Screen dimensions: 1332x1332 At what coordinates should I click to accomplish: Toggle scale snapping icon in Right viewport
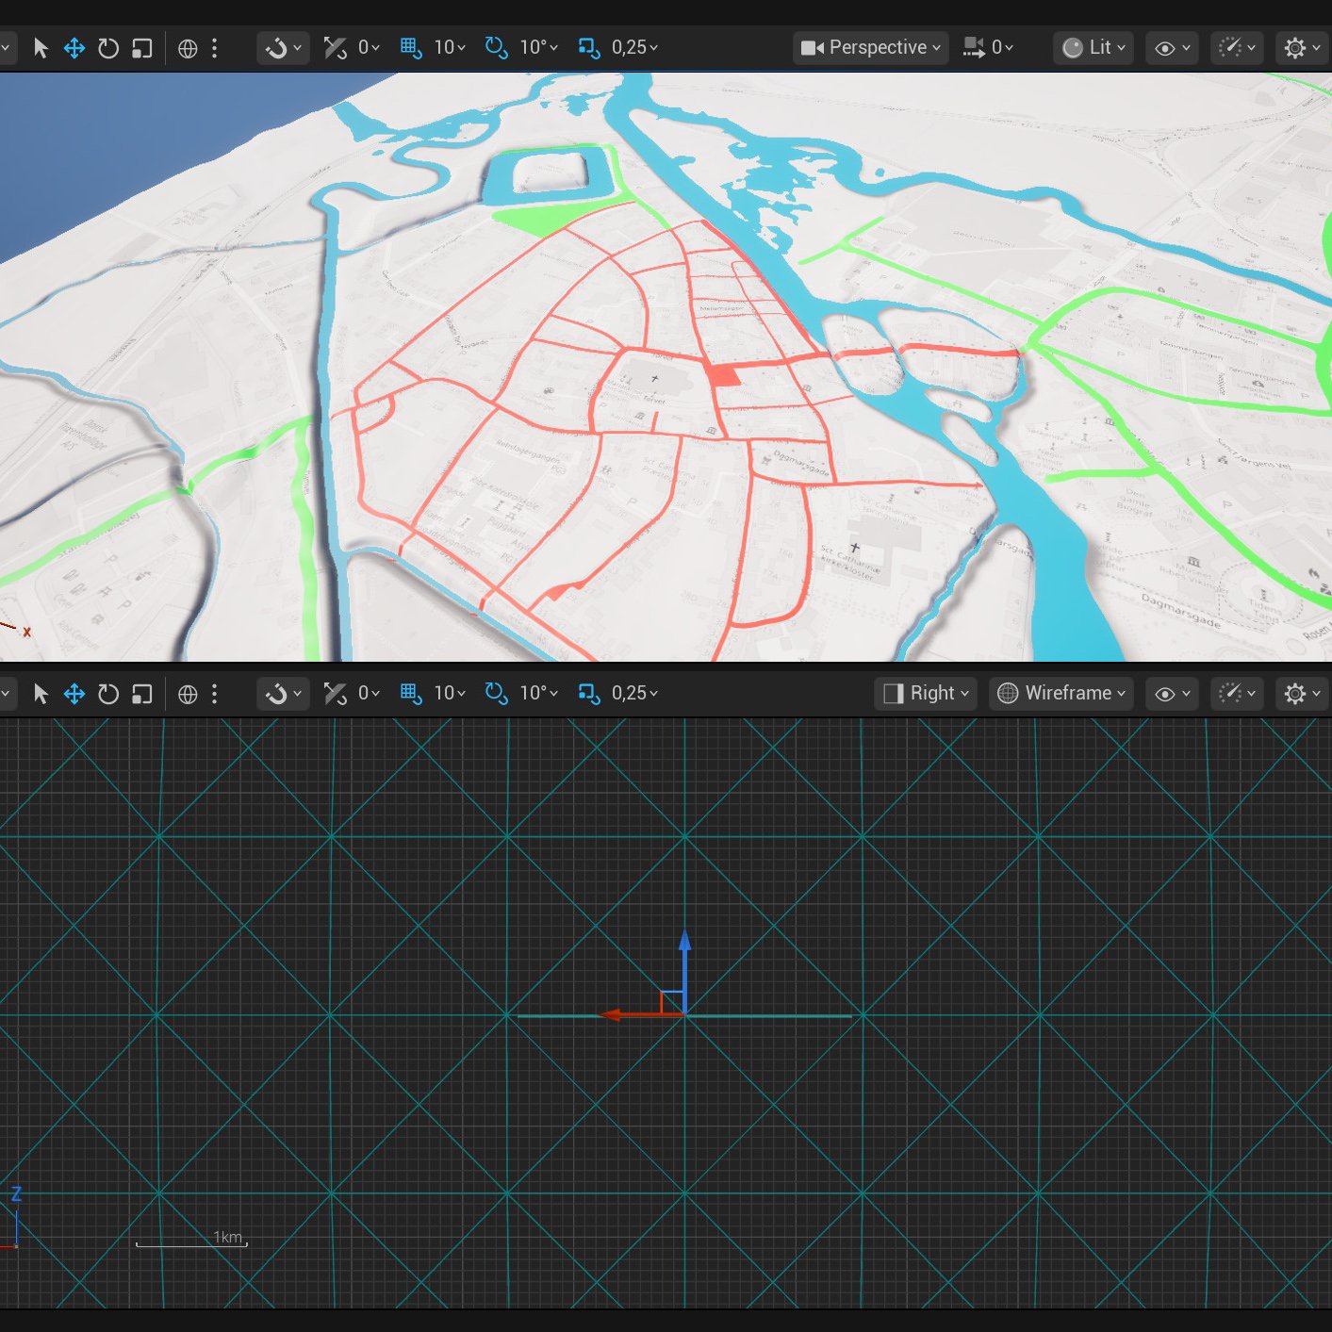click(x=589, y=694)
